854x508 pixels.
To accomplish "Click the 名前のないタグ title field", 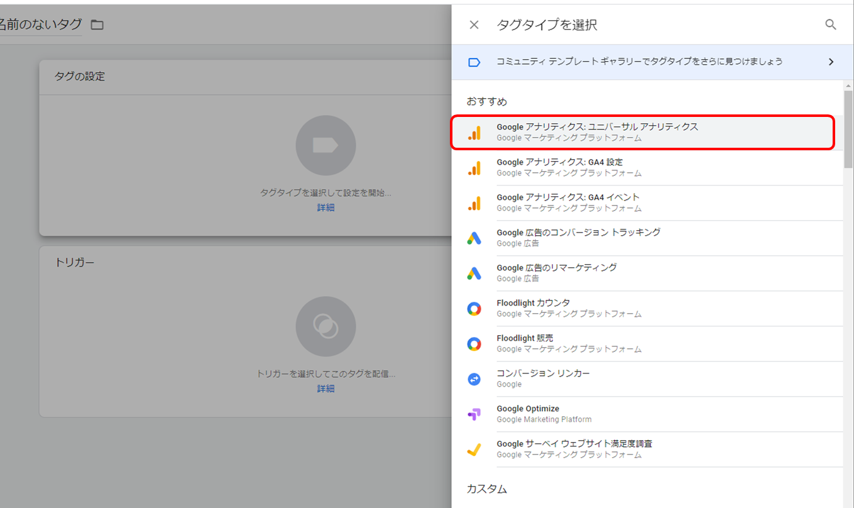I will click(x=41, y=25).
